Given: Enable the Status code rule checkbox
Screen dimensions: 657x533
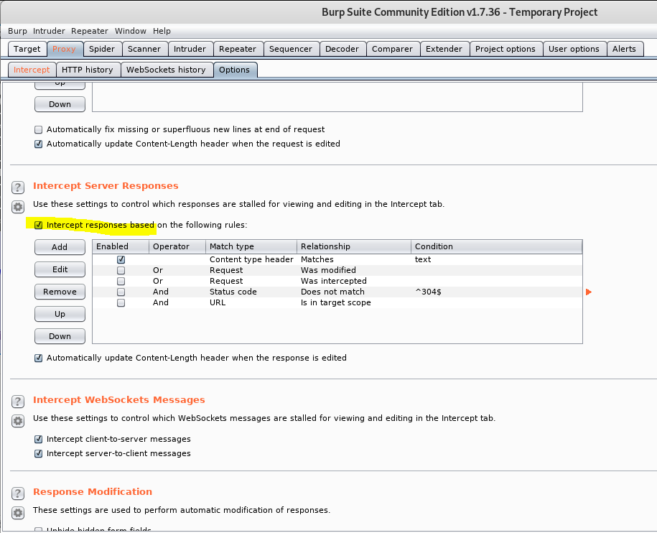Looking at the screenshot, I should tap(121, 292).
